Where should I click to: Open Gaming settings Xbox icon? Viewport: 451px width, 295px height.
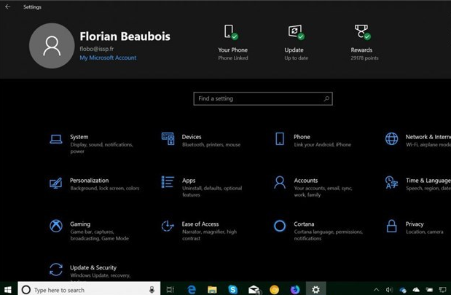56,226
